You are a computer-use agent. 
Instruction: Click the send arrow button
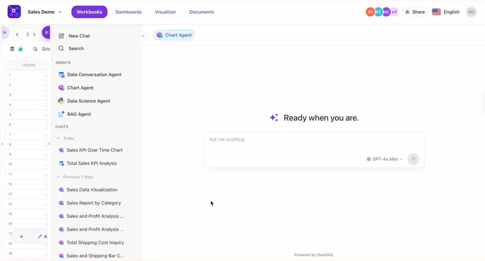(x=413, y=159)
